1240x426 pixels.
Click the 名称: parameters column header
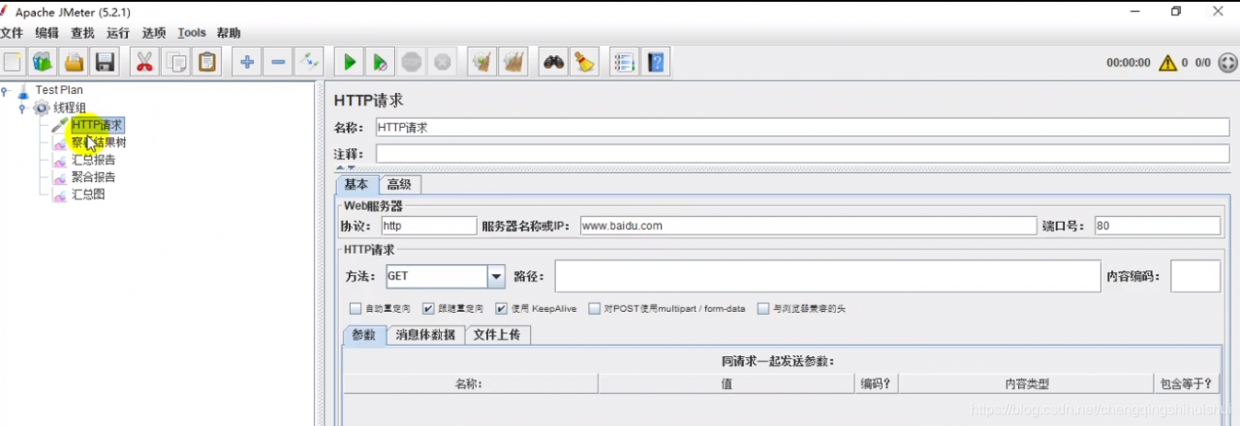click(x=469, y=384)
